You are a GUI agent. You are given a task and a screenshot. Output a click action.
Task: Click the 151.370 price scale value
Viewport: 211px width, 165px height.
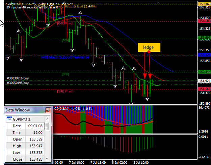pos(205,93)
